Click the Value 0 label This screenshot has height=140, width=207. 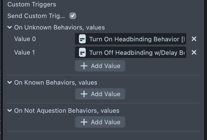pyautogui.click(x=25, y=39)
